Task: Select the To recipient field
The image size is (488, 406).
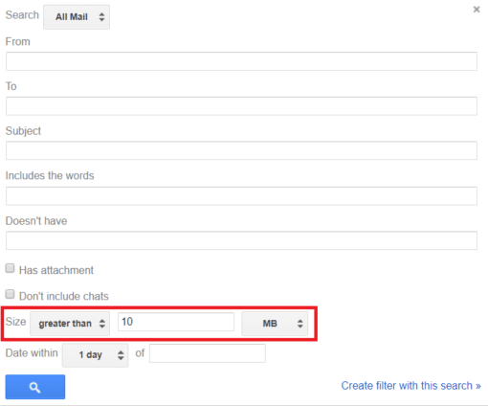Action: pos(241,106)
